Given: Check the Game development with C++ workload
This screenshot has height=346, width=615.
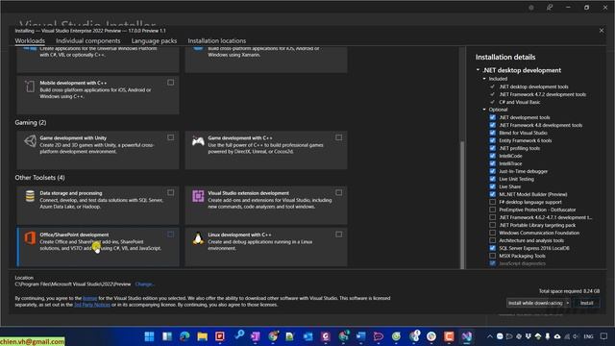Looking at the screenshot, I should click(x=339, y=137).
